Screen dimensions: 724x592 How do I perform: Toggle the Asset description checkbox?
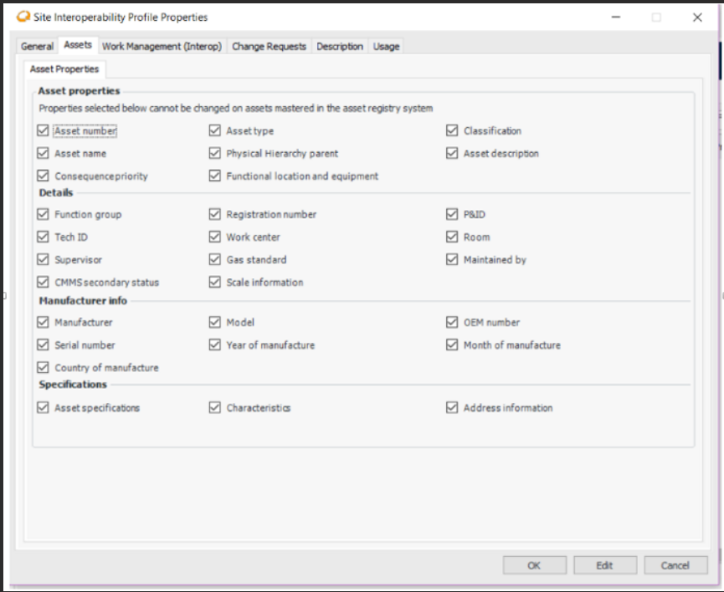pos(452,153)
